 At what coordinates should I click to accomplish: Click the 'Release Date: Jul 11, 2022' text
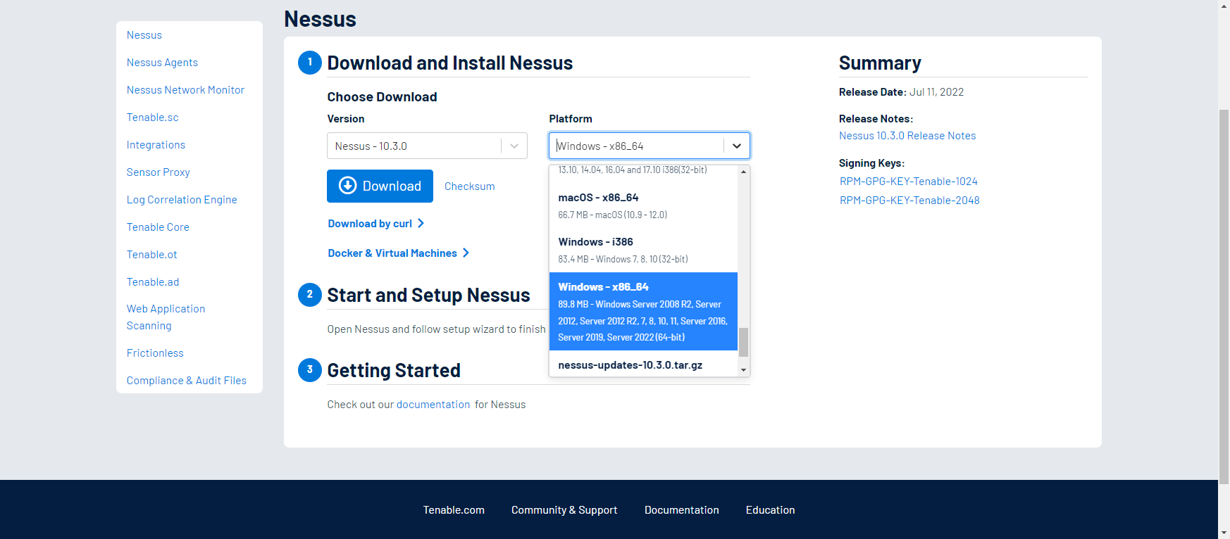(x=901, y=92)
